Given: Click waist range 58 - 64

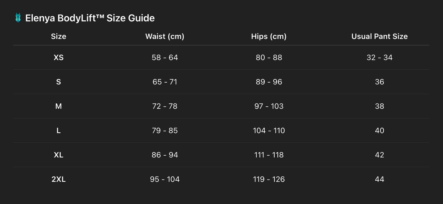Looking at the screenshot, I should click(165, 57).
